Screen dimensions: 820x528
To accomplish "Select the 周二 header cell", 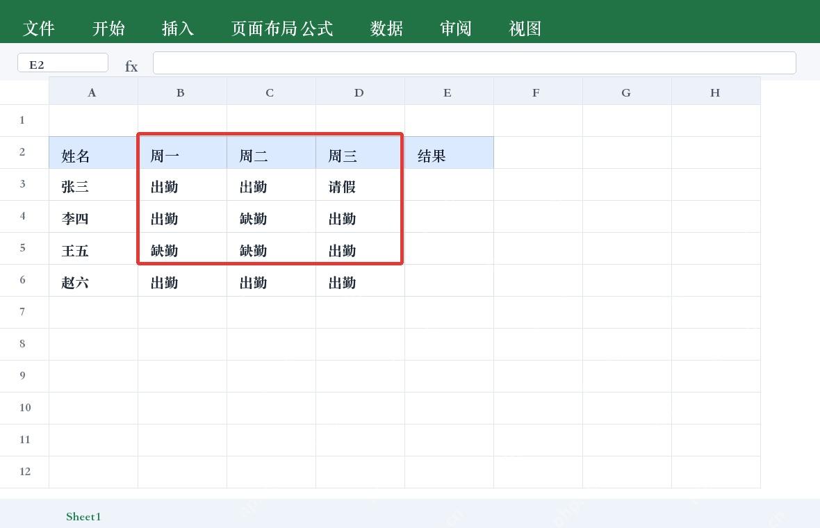I will click(272, 153).
